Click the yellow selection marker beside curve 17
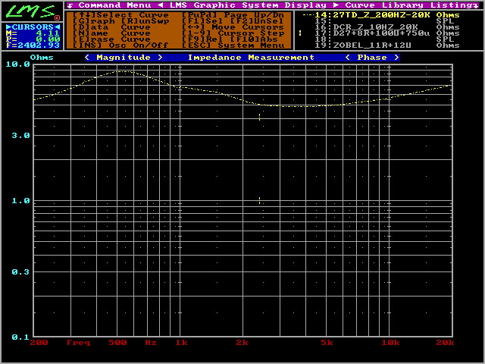 pos(300,33)
